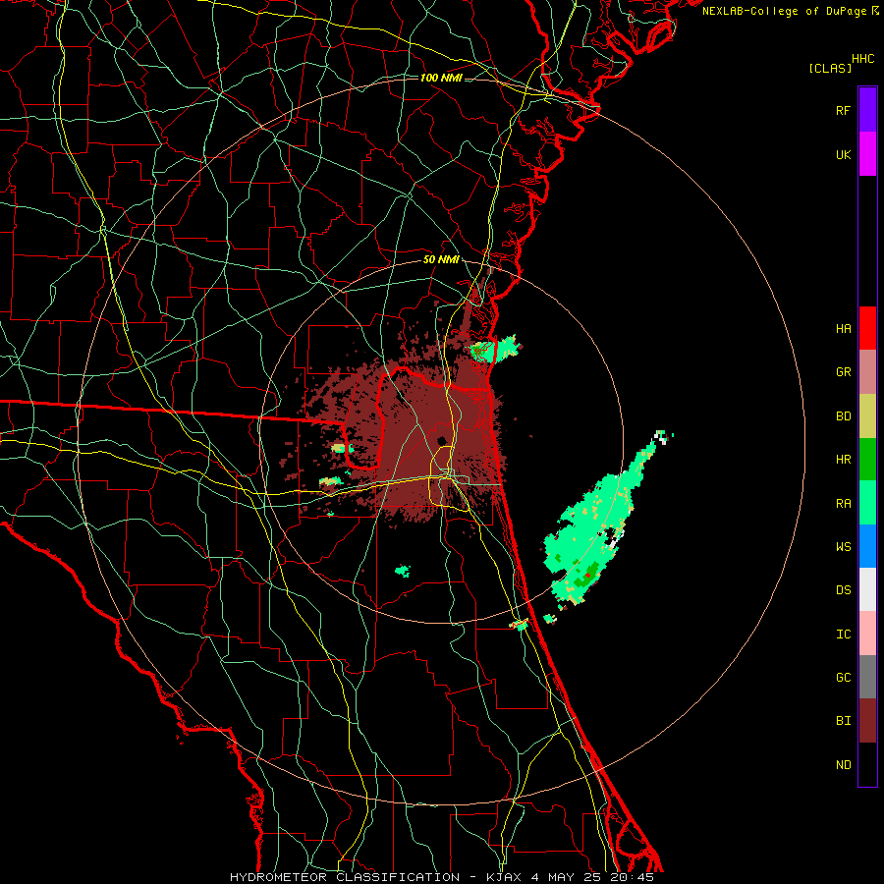Screen dimensions: 884x884
Task: Click the blue WS wet snow swatch
Action: (867, 546)
